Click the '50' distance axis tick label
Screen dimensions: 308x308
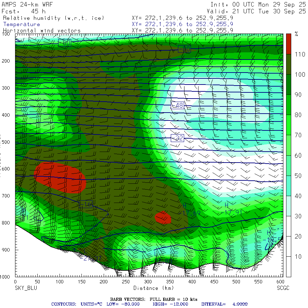37,282
